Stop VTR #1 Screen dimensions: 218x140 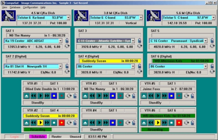(x=54, y=96)
